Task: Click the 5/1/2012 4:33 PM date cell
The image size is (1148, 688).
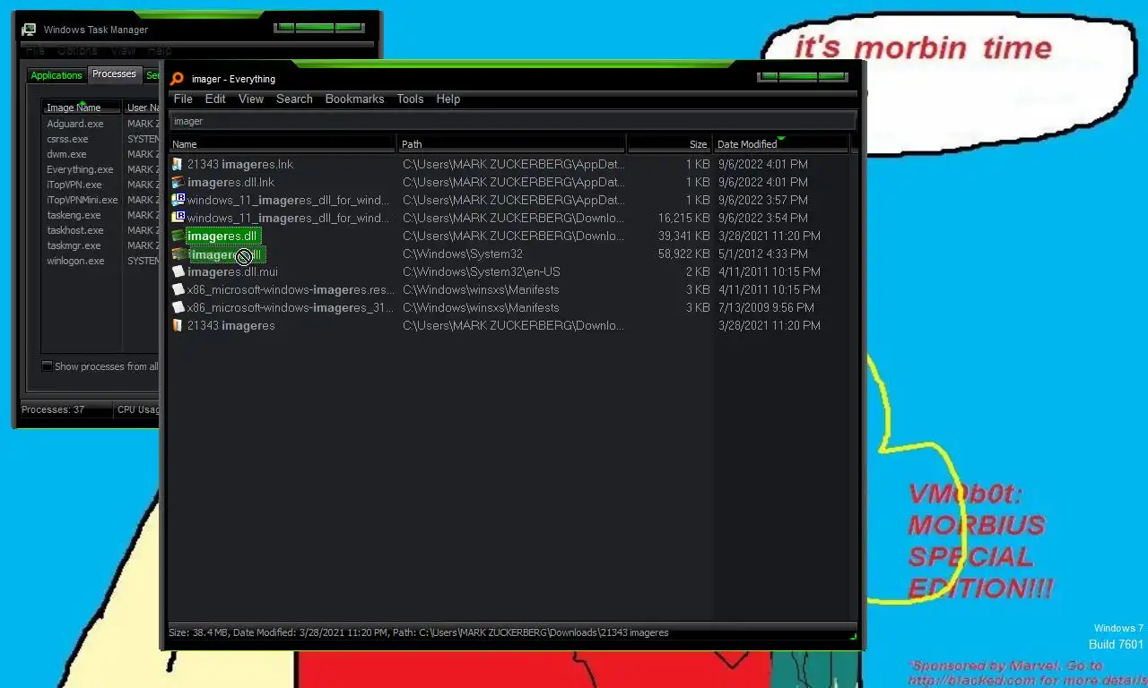Action: click(764, 254)
